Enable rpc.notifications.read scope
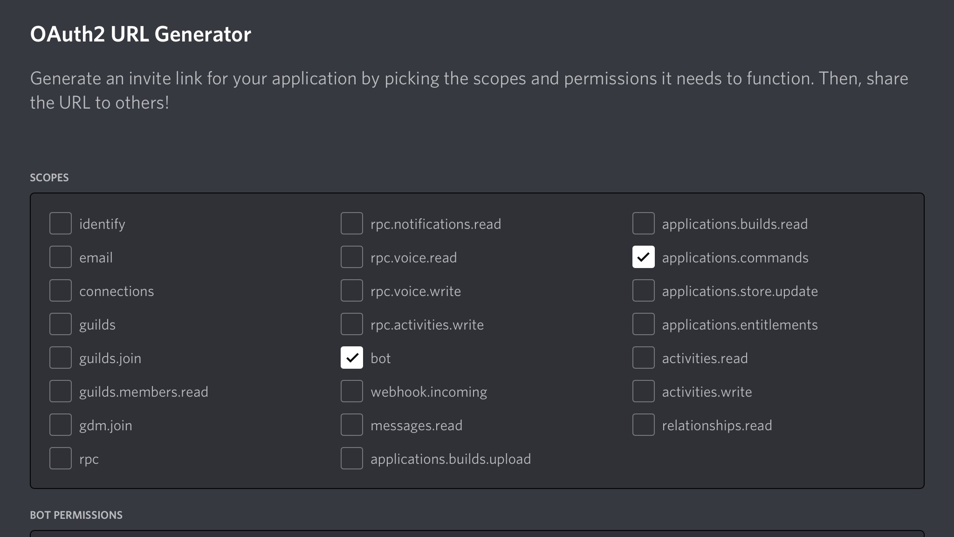Screen dimensions: 954x537 [x=352, y=223]
